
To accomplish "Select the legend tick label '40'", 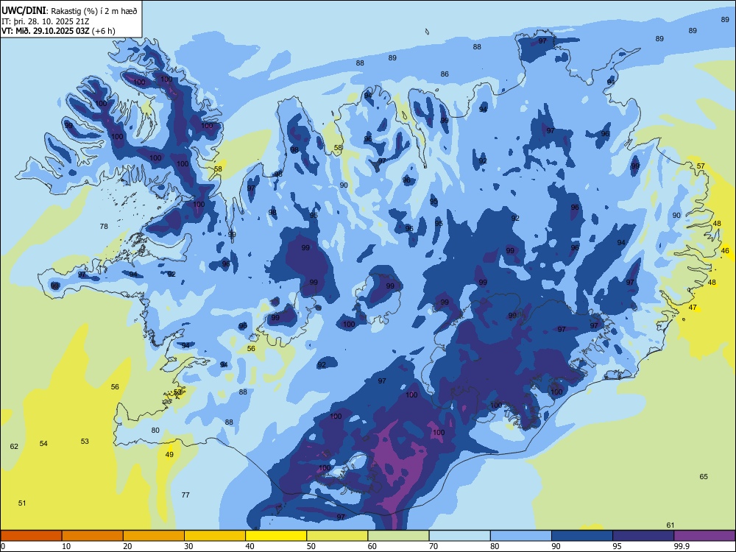I will pos(250,546).
